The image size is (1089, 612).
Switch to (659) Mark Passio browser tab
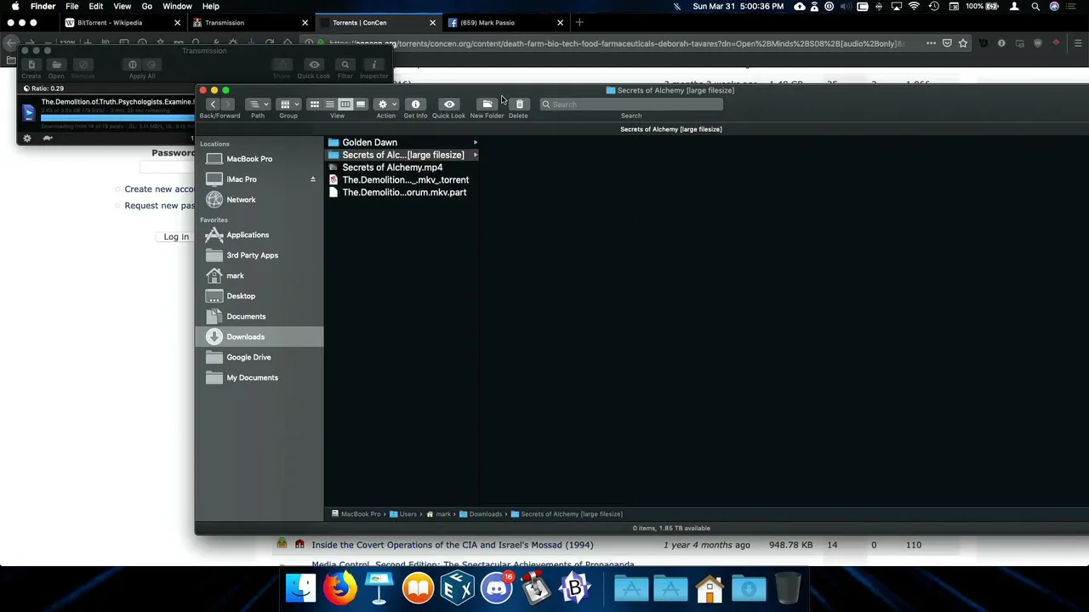pos(505,23)
